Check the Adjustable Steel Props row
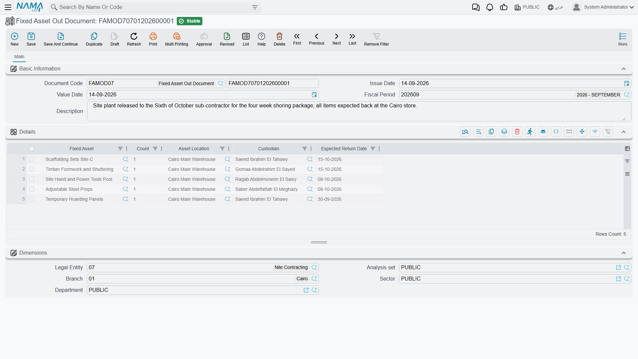The image size is (638, 359). [x=32, y=189]
